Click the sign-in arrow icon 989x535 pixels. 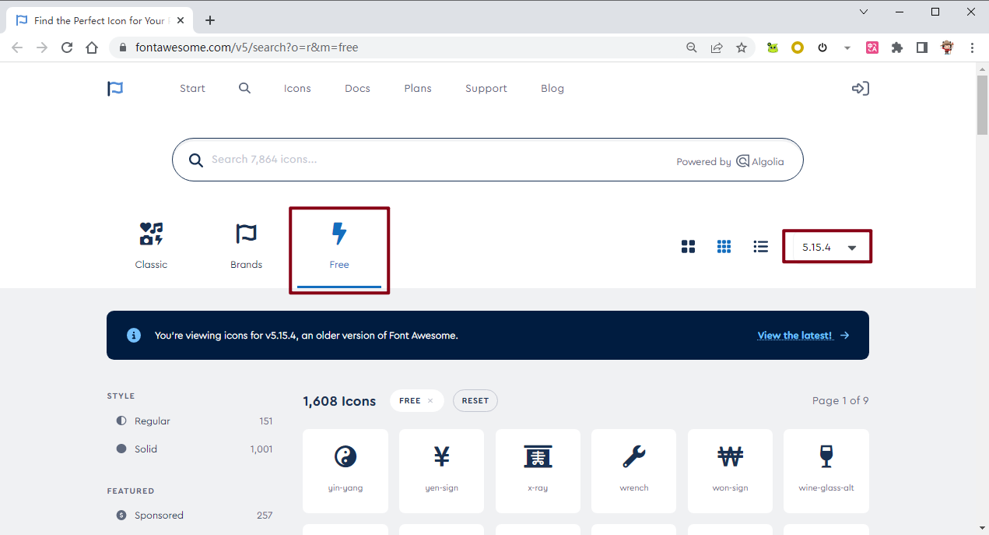860,89
